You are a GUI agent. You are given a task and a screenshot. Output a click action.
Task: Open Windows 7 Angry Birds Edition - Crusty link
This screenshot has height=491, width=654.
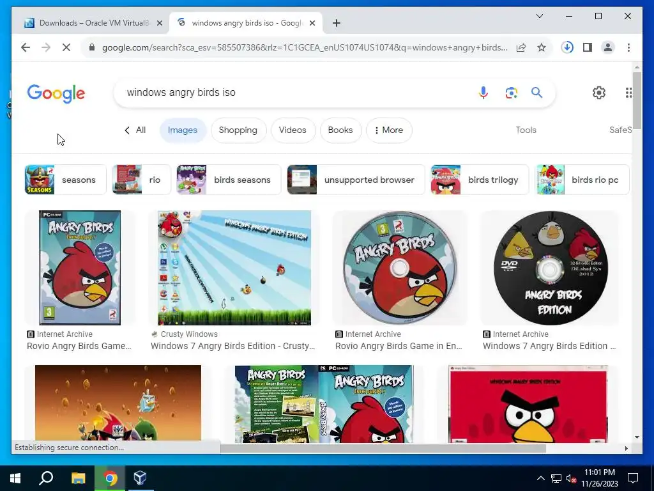(x=232, y=346)
